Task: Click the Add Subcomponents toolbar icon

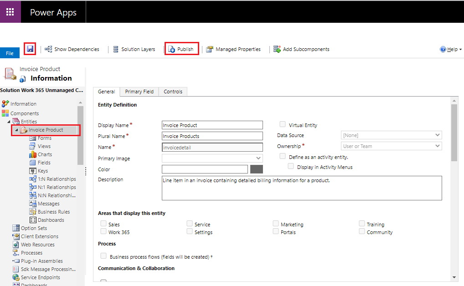Action: click(x=277, y=49)
